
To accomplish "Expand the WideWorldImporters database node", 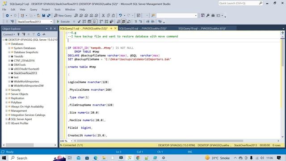I will 9,81.
